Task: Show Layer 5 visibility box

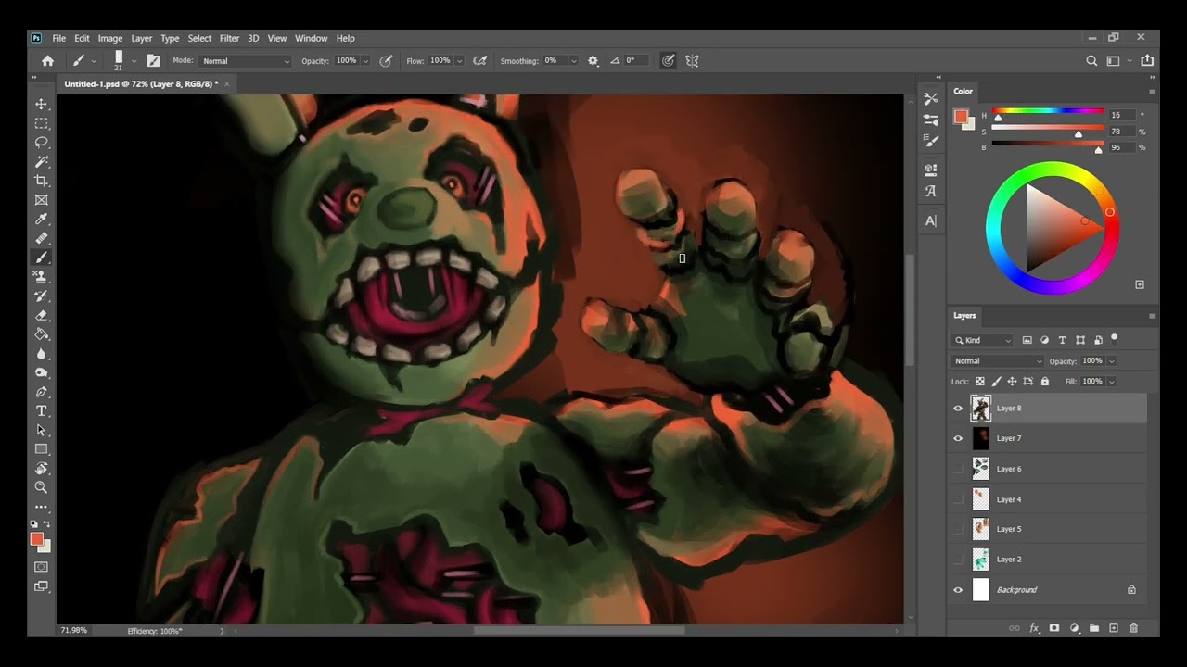Action: pos(958,529)
